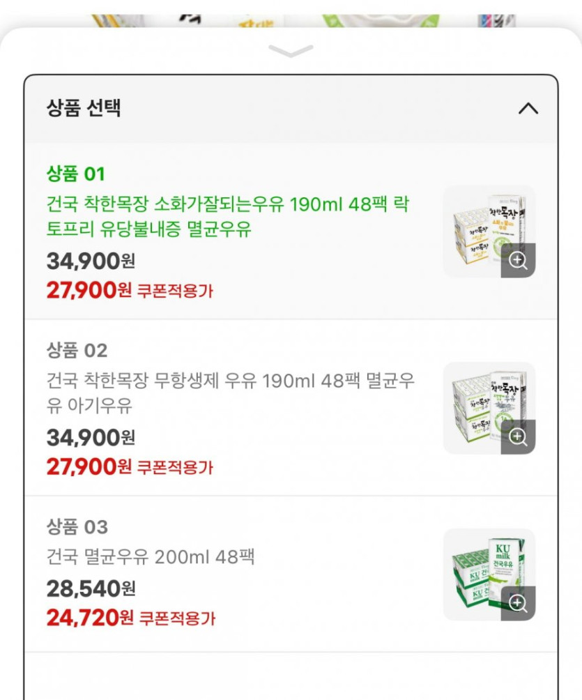Image resolution: width=582 pixels, height=700 pixels.
Task: Select the 상품 01 option label
Action: coord(75,174)
